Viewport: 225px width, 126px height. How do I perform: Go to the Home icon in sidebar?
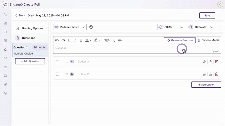(5, 15)
